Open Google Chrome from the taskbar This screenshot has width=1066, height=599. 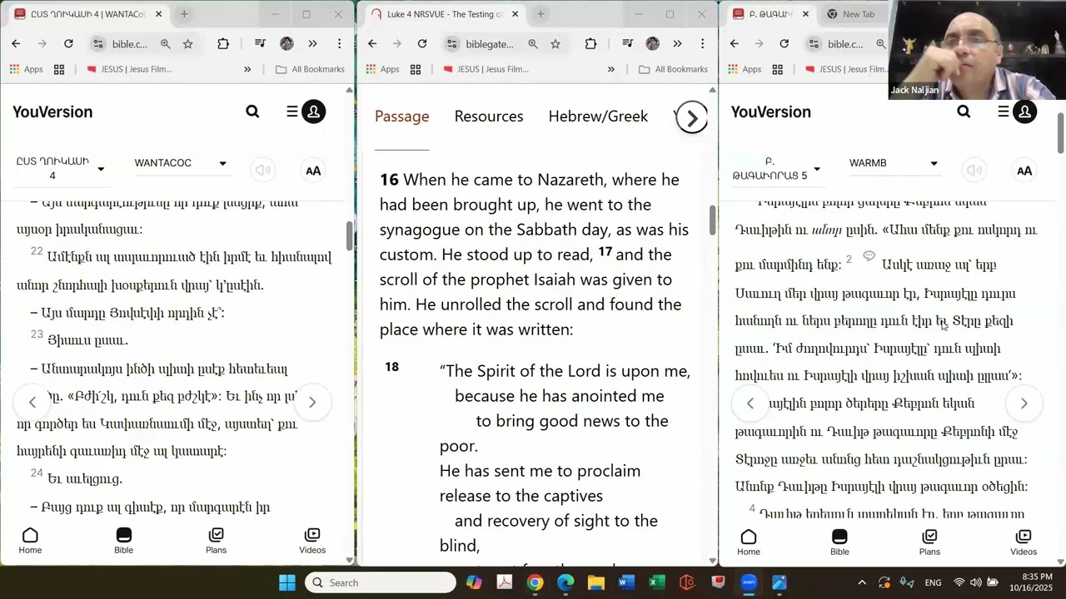(535, 582)
